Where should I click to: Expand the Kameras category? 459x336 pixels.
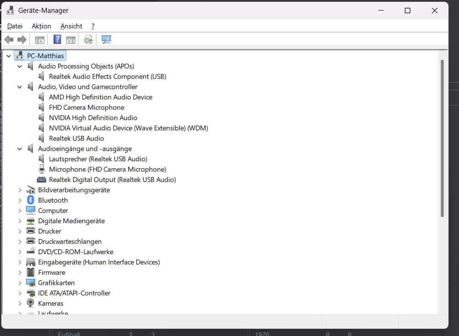tap(20, 303)
